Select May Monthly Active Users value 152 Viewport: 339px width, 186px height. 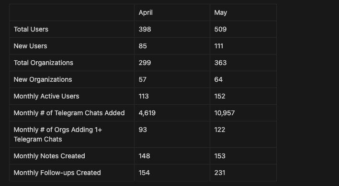click(x=220, y=96)
